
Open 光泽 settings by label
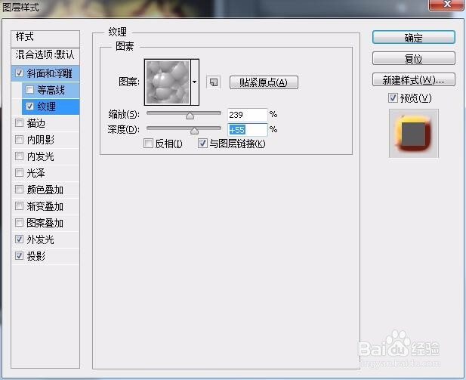(x=35, y=173)
